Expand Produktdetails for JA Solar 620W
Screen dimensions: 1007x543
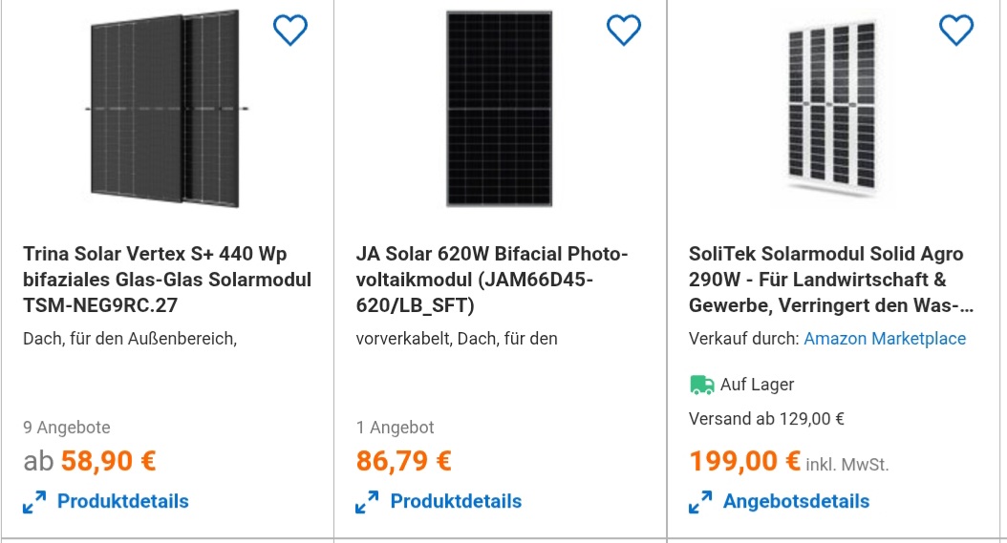(456, 501)
